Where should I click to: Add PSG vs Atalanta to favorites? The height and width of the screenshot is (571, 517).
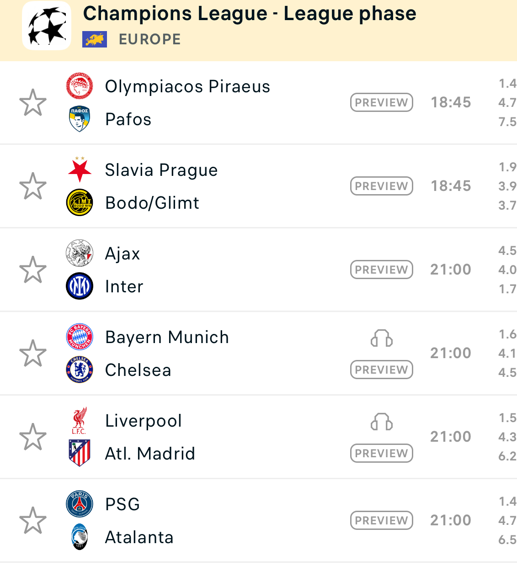(33, 520)
